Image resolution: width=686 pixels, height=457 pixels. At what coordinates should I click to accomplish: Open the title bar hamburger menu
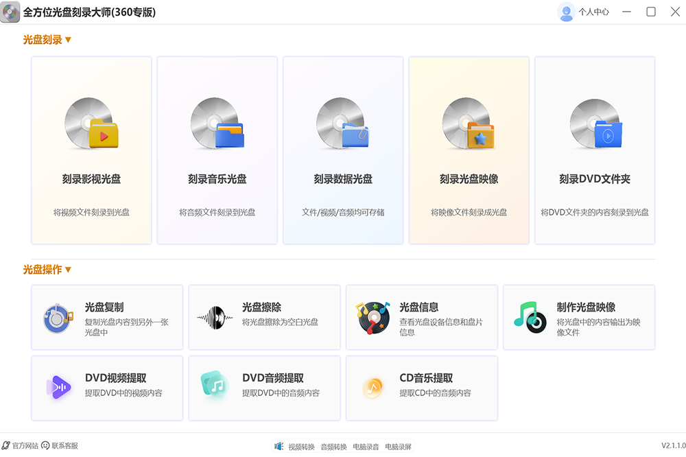(625, 12)
